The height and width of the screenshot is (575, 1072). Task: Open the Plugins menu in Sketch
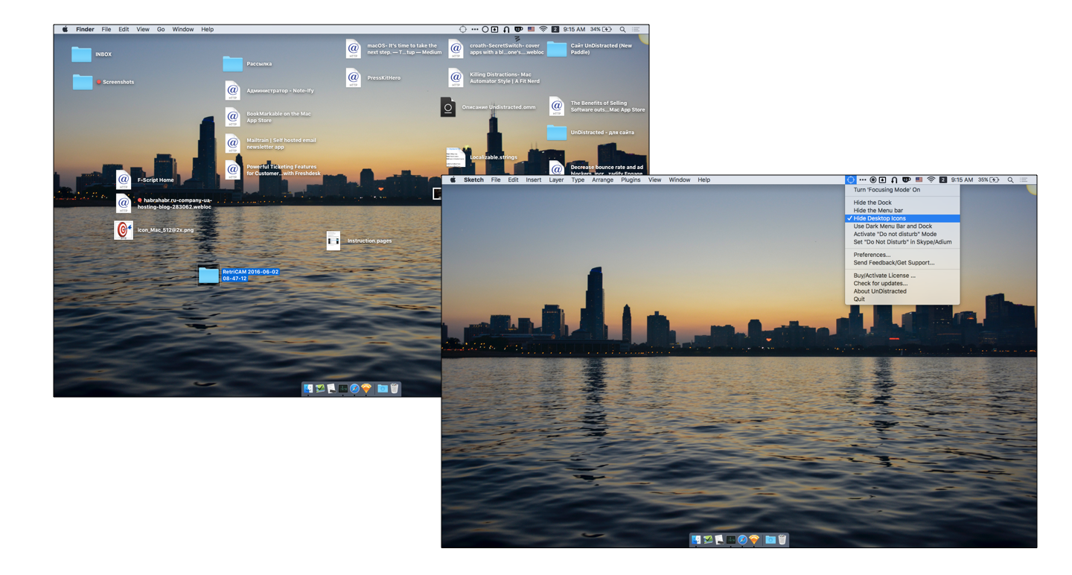point(631,180)
